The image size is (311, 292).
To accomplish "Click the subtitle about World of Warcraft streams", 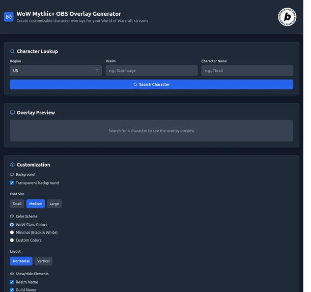I will coord(82,21).
